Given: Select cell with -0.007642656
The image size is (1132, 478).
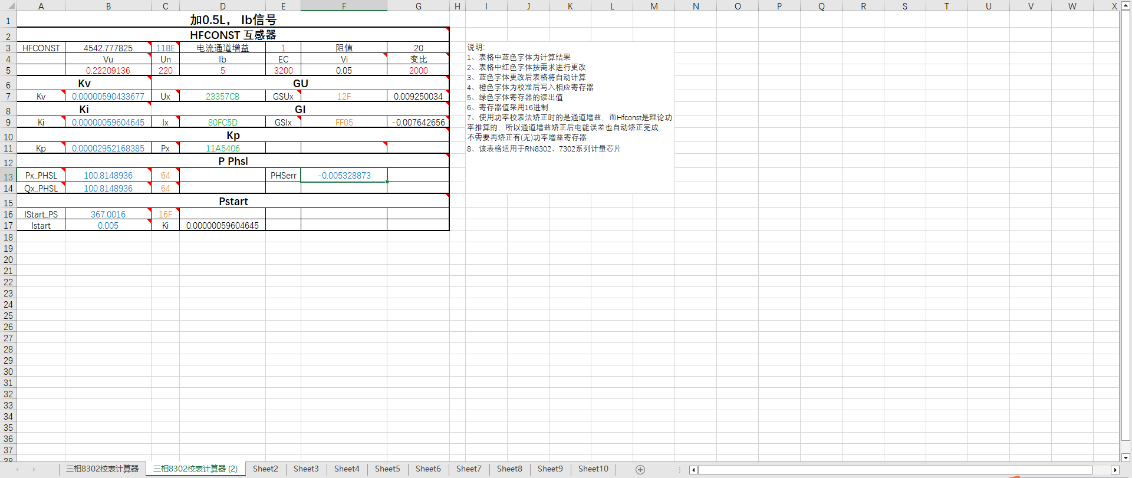Looking at the screenshot, I should click(418, 122).
